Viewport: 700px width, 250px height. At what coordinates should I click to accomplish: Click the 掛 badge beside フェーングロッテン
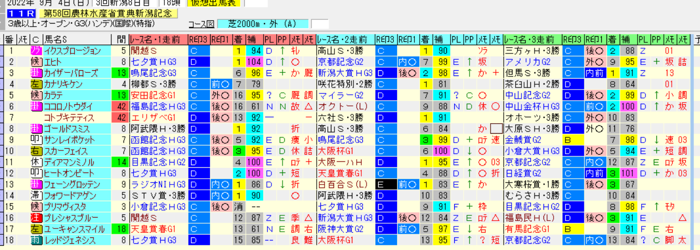click(x=36, y=184)
